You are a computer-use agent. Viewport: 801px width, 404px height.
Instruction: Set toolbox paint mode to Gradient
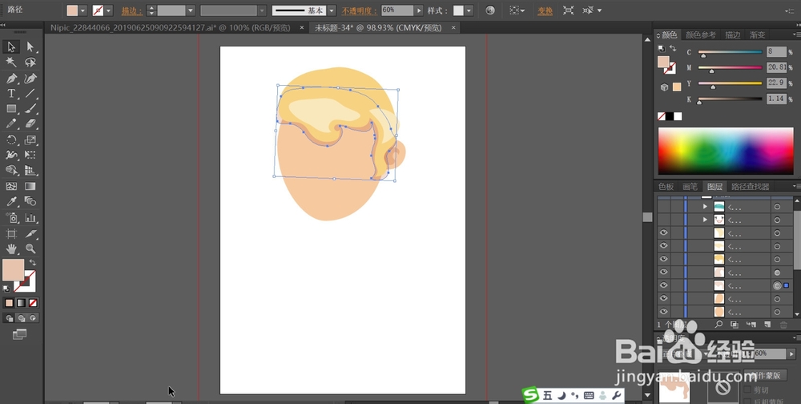21,303
